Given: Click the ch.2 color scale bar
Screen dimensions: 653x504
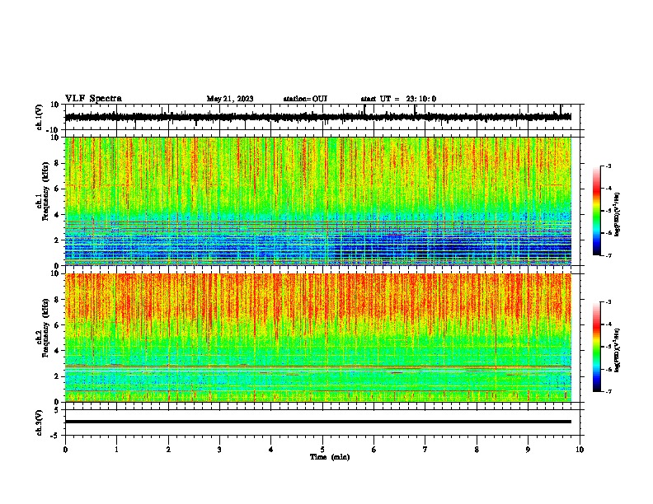Looking at the screenshot, I should tap(596, 347).
